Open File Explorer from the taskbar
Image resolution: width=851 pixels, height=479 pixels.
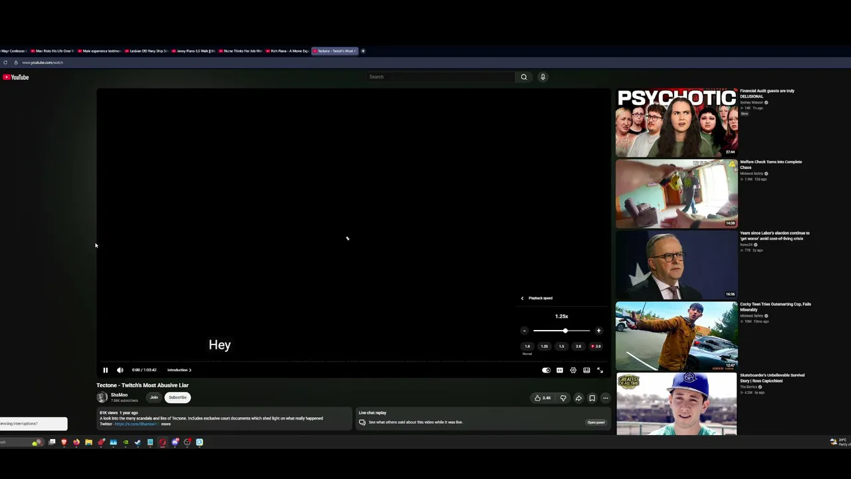[x=88, y=442]
